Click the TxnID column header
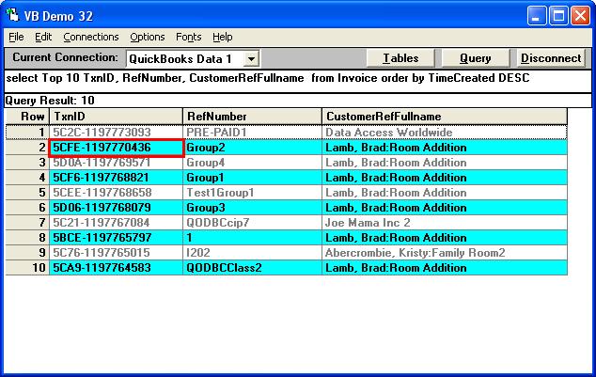The image size is (596, 377). [115, 117]
